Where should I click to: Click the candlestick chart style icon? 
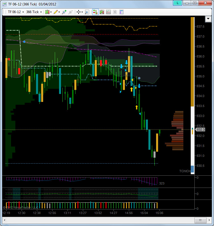point(47,12)
